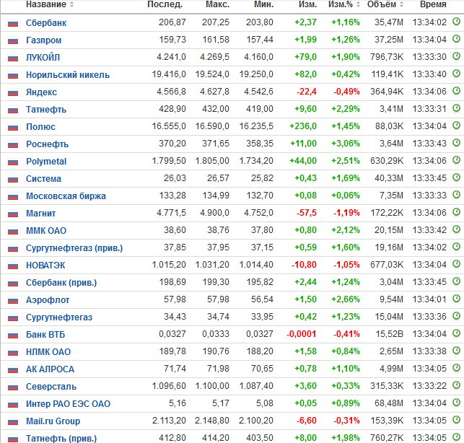The width and height of the screenshot is (464, 443).
Task: Click the clock icon in the Северсталь row
Action: point(457,385)
